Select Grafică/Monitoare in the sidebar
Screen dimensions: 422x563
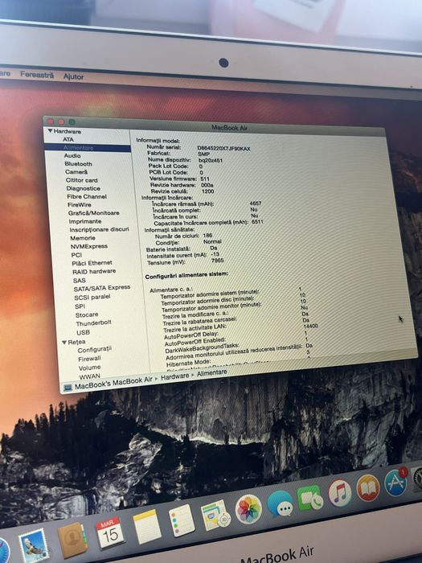(94, 213)
